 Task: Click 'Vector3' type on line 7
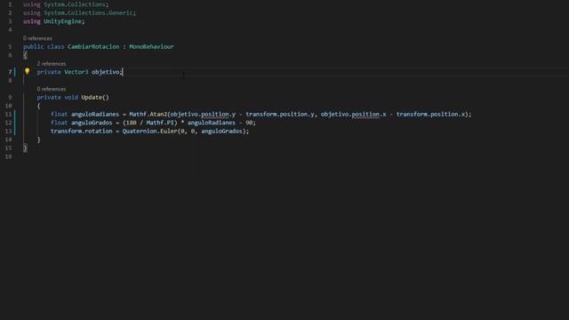[76, 72]
